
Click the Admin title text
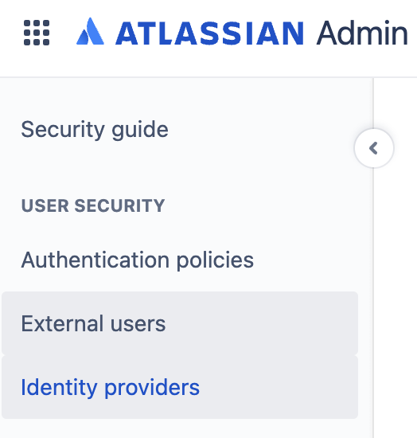pos(362,33)
